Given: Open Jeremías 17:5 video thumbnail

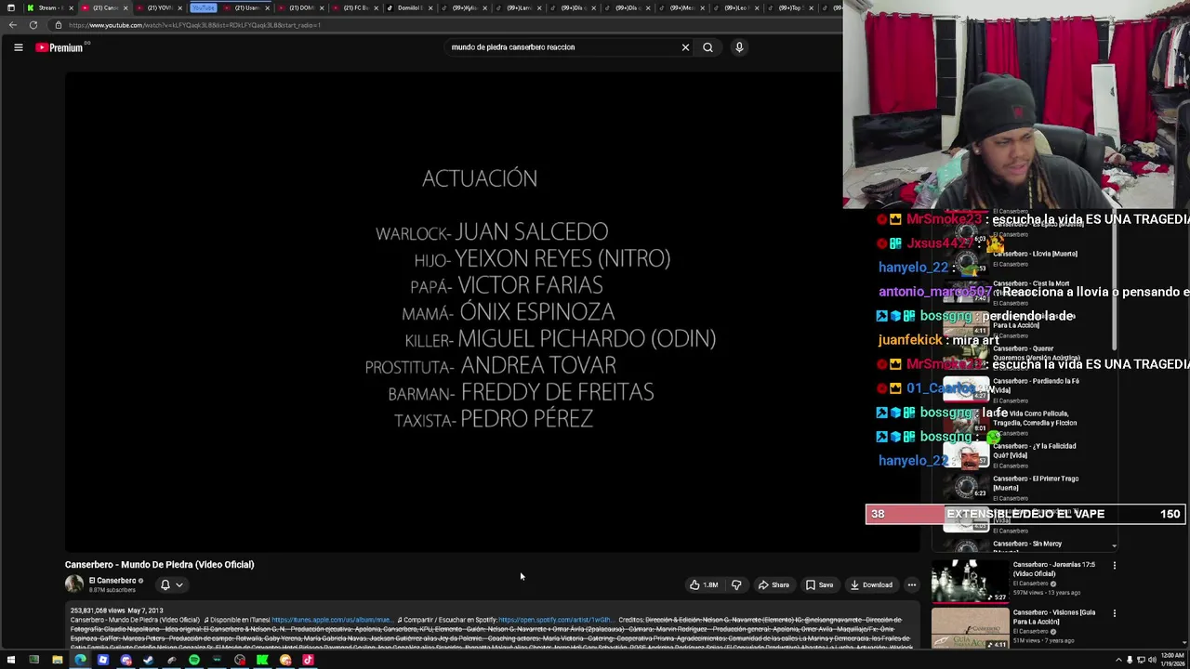Looking at the screenshot, I should (970, 581).
